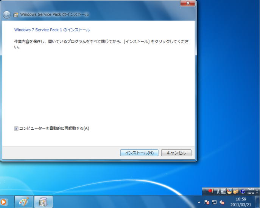
Task: Click the Show desktop button
Action: 257,202
